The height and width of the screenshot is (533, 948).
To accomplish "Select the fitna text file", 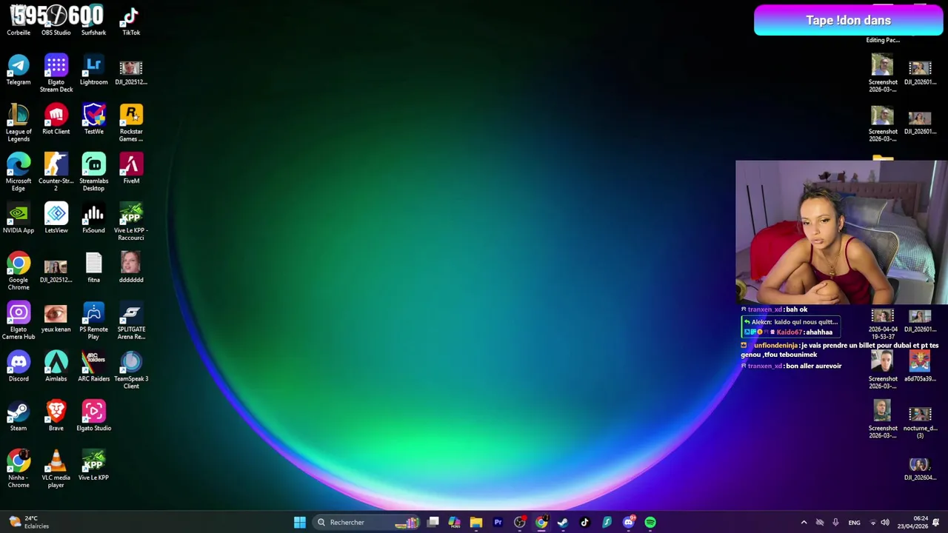I will 93,269.
